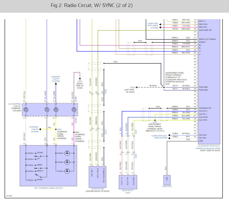Open the C218C connector link

76,120
